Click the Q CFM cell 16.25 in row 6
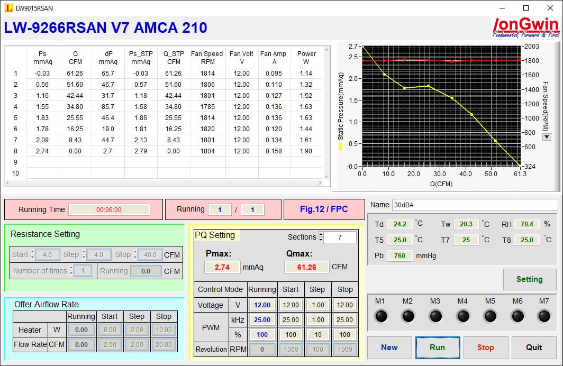The height and width of the screenshot is (366, 563). 75,129
